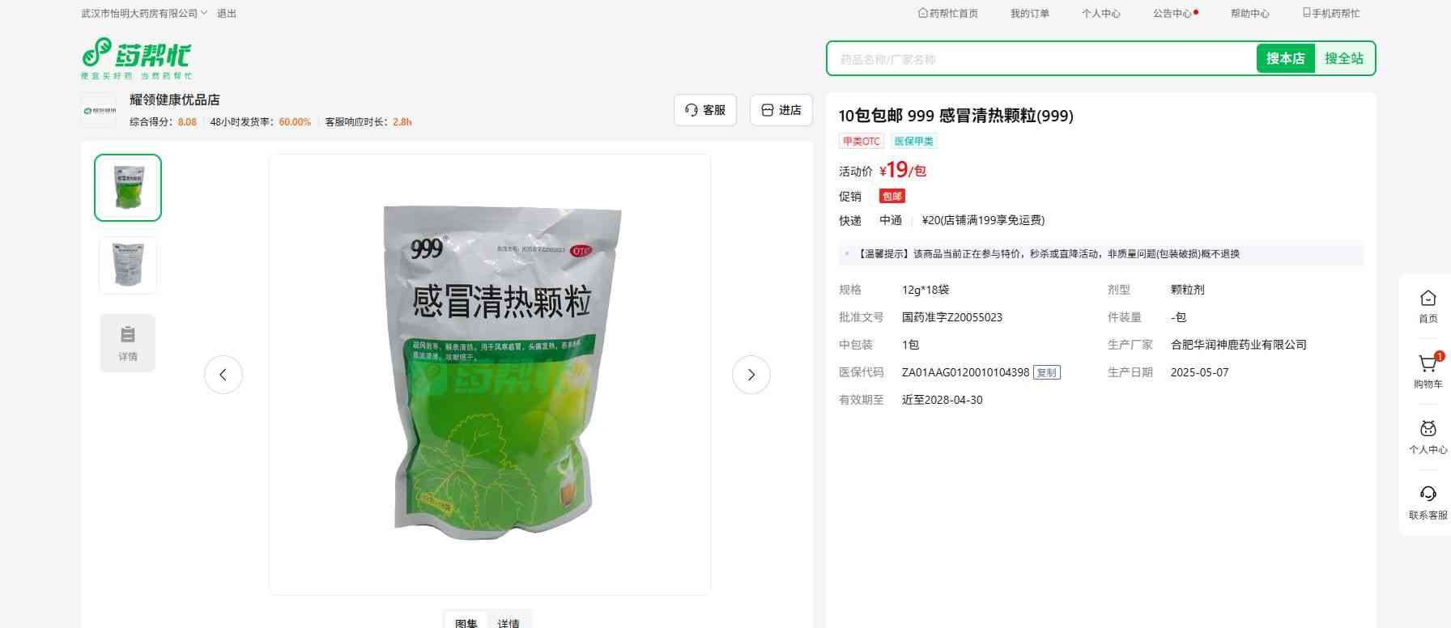
Task: Open personal center cat icon in sidebar
Action: tap(1428, 429)
